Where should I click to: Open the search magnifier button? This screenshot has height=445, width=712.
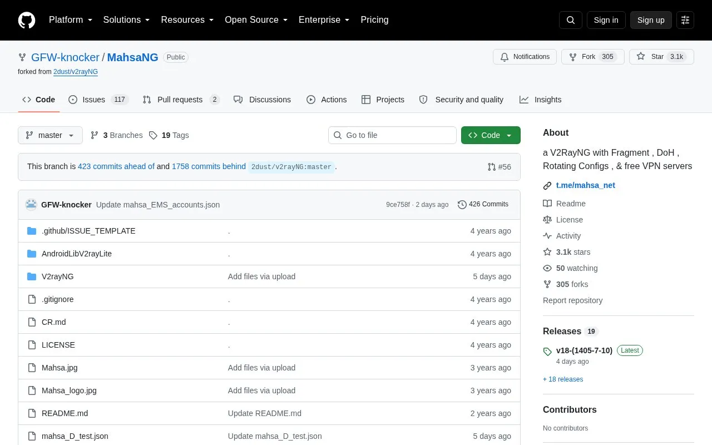pos(571,20)
